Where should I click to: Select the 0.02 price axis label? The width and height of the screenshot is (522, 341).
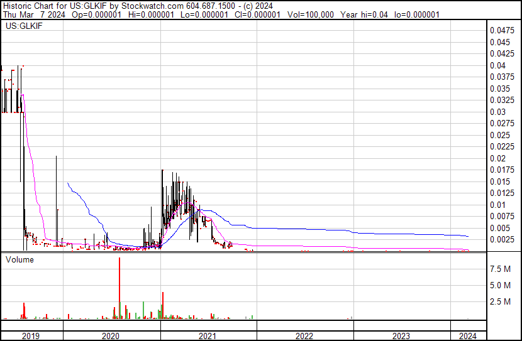[x=498, y=158]
